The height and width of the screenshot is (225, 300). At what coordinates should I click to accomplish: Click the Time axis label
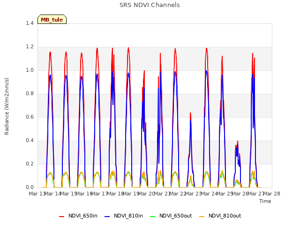click(265, 201)
